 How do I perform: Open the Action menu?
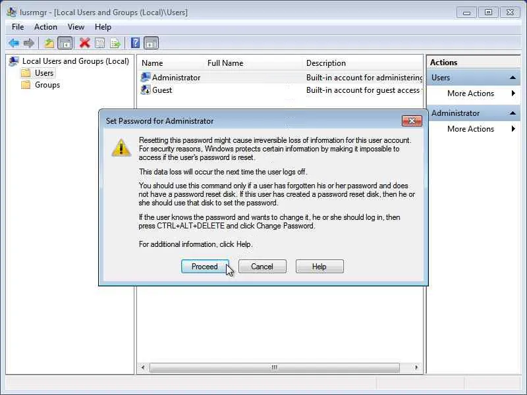(45, 27)
